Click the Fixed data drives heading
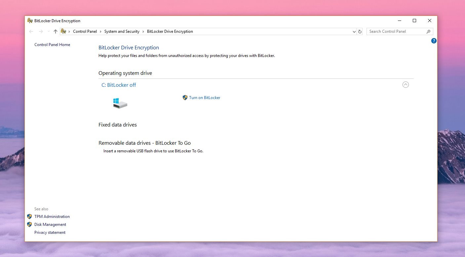The height and width of the screenshot is (257, 465). (x=118, y=125)
